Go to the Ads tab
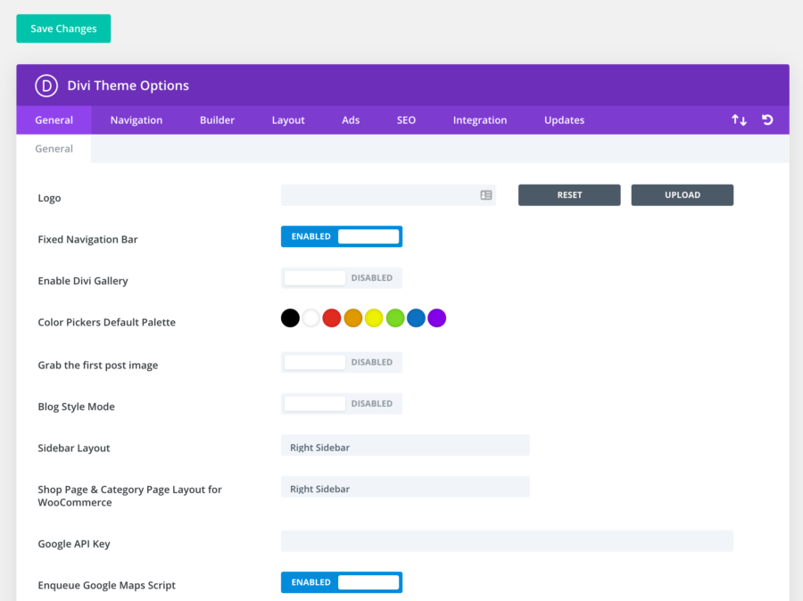Screen dimensions: 803x601 point(351,120)
